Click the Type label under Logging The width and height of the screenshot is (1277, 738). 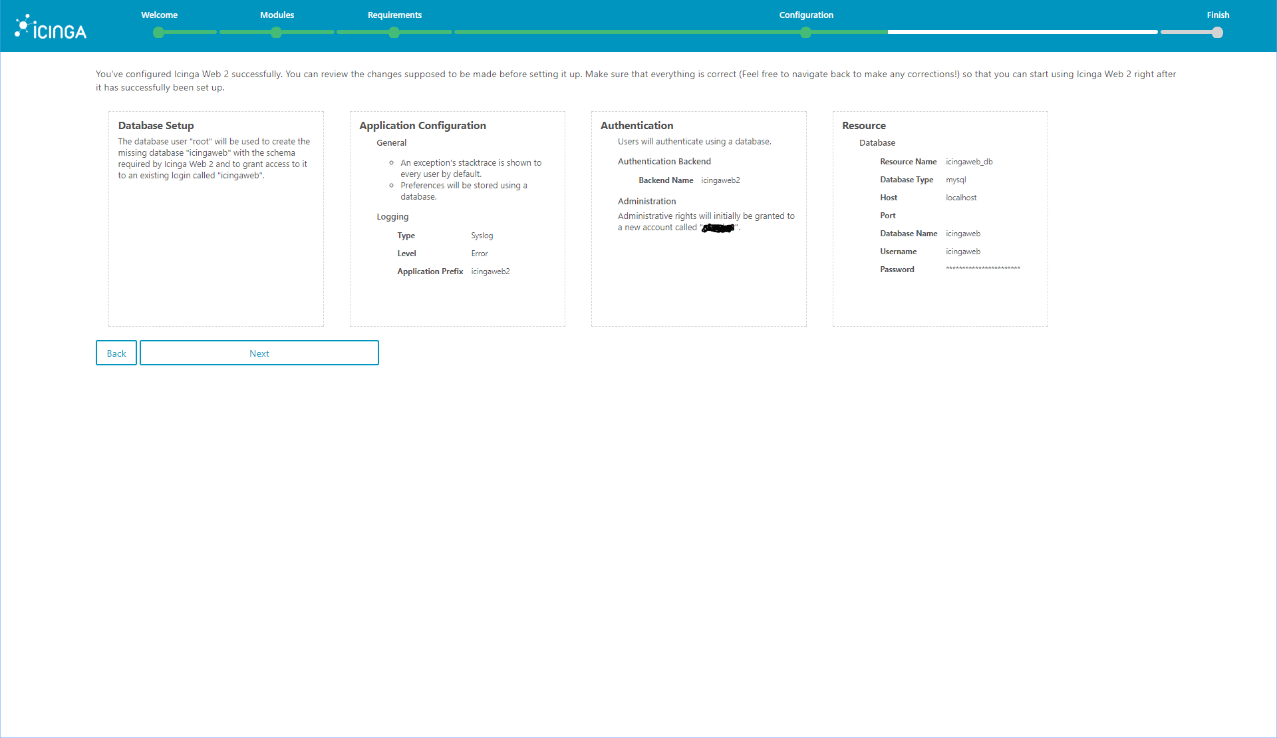pyautogui.click(x=406, y=236)
